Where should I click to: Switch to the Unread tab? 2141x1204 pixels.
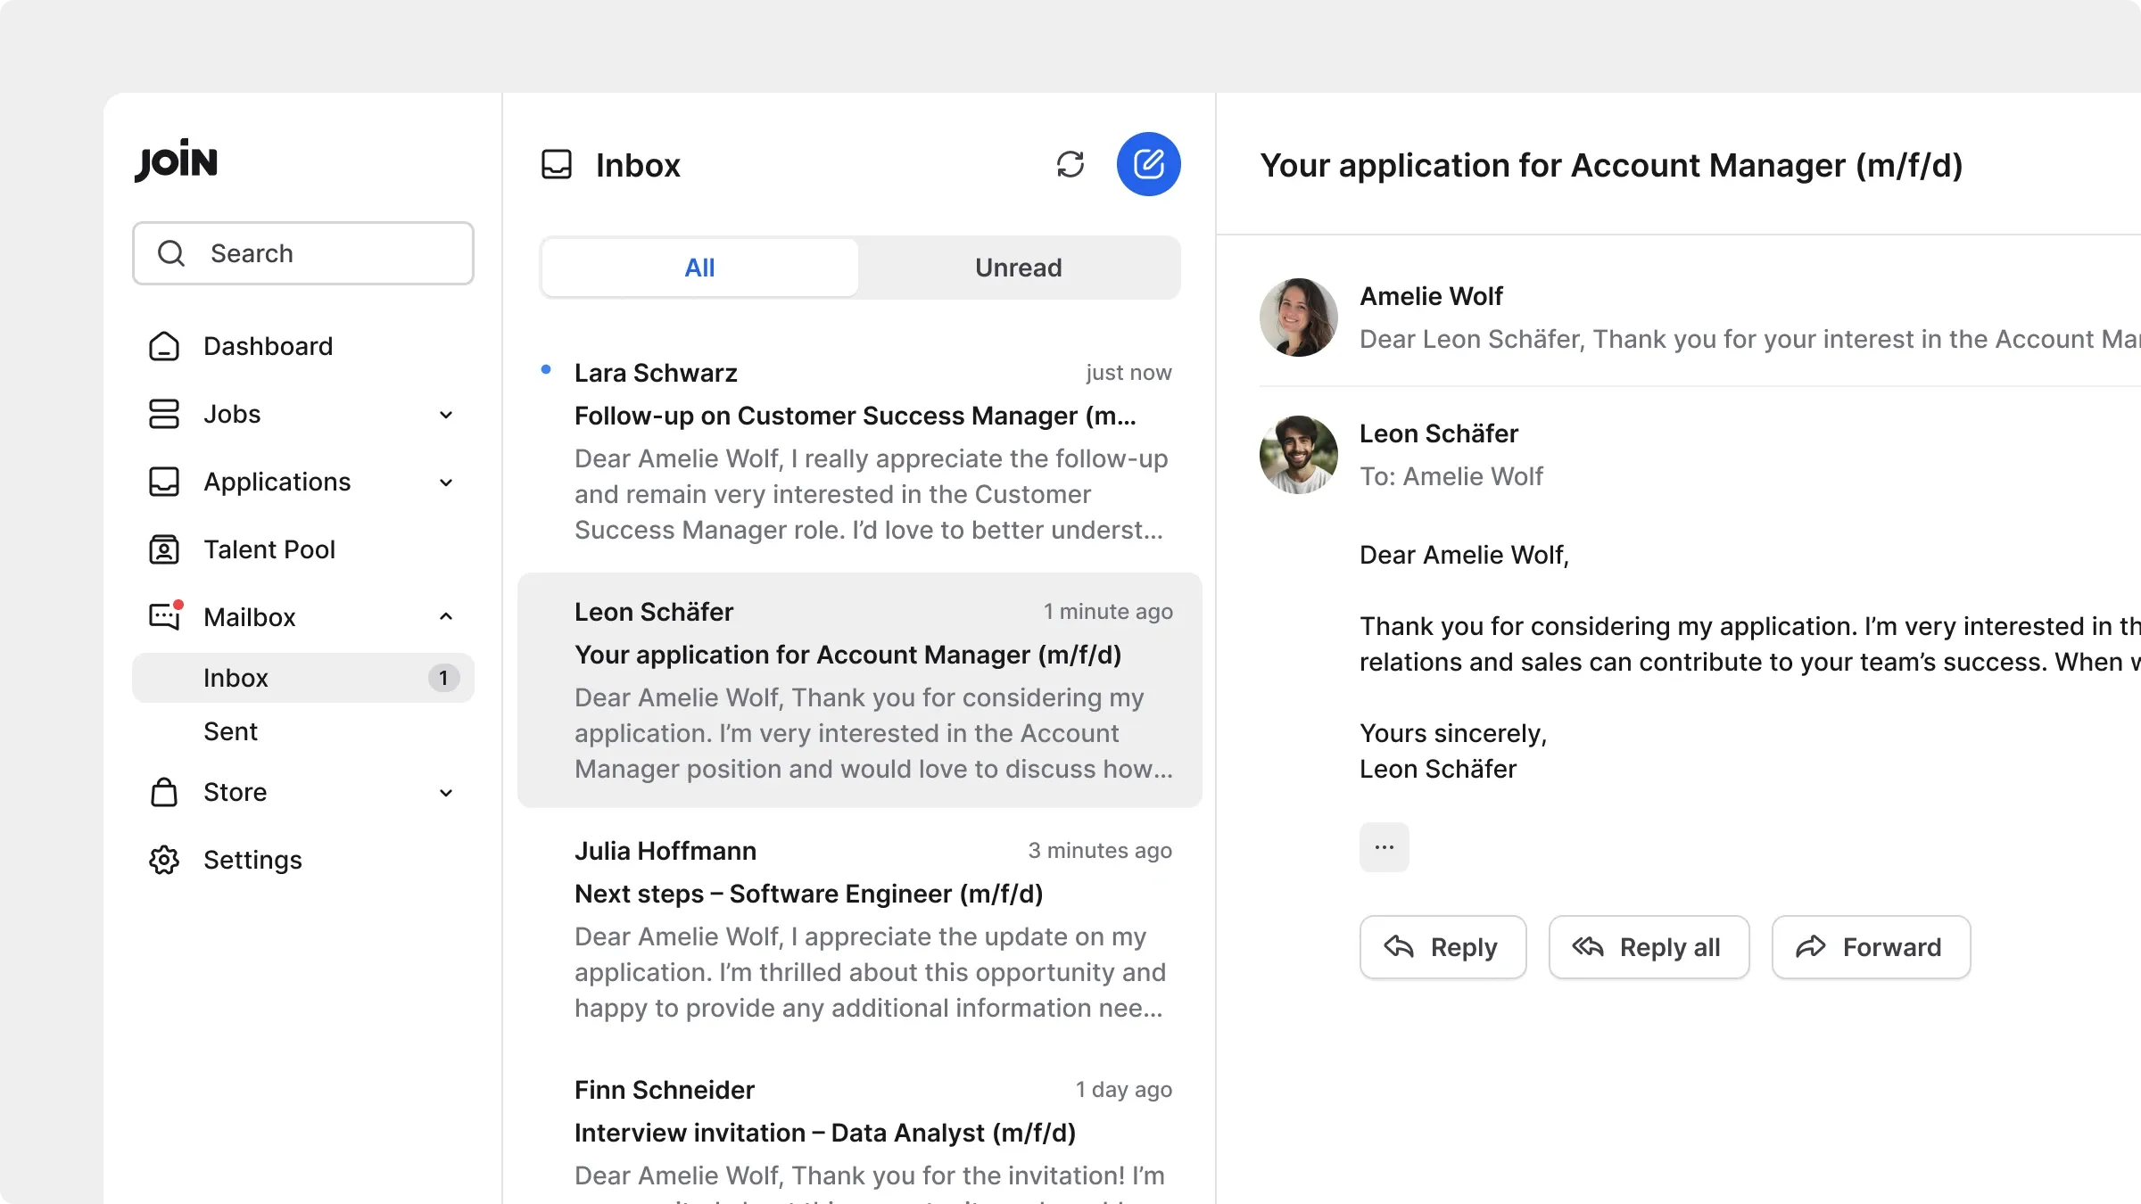(1018, 268)
